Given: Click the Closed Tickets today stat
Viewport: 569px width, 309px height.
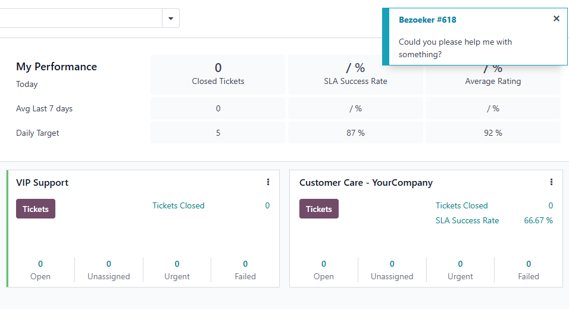Looking at the screenshot, I should pyautogui.click(x=218, y=74).
